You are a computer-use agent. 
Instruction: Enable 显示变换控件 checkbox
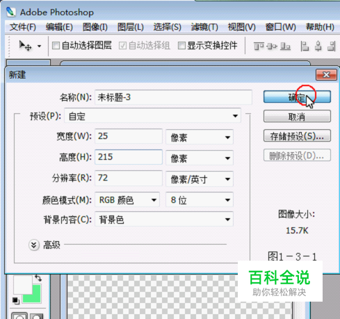(x=181, y=46)
